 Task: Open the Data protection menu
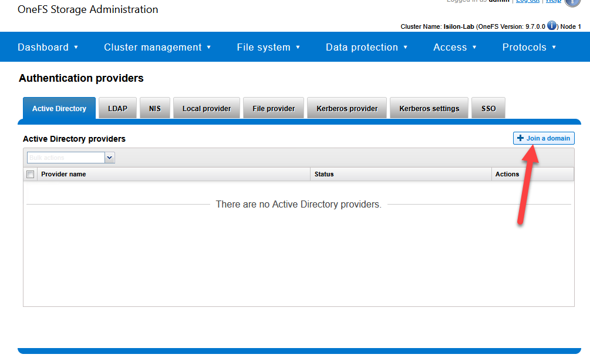(367, 47)
